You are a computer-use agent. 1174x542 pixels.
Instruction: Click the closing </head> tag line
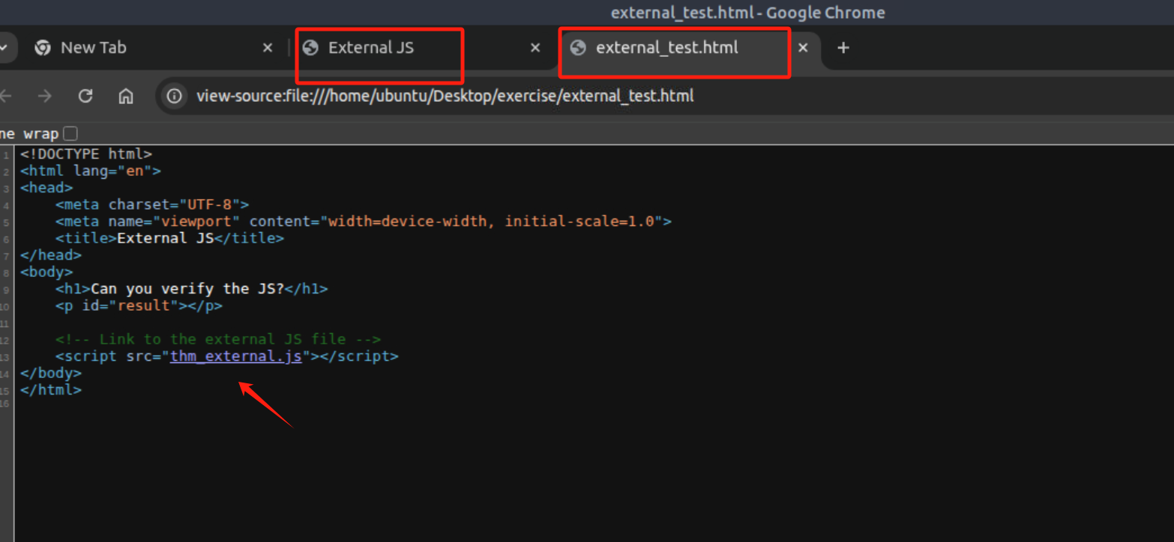click(x=51, y=255)
